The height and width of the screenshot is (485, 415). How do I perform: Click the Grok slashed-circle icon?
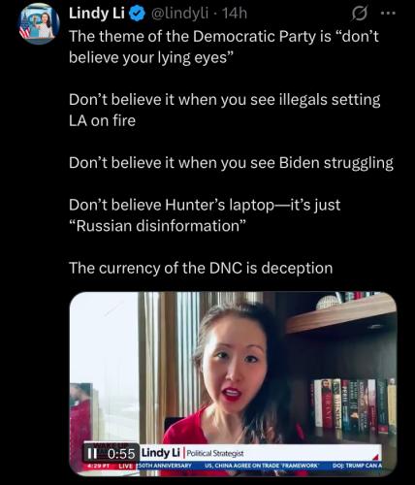(x=360, y=14)
